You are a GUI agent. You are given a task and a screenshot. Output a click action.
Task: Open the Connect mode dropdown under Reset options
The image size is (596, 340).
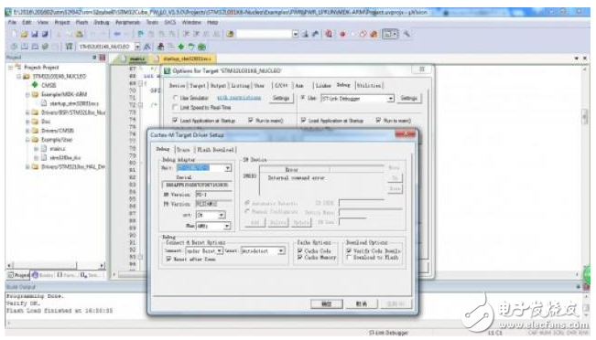(204, 250)
